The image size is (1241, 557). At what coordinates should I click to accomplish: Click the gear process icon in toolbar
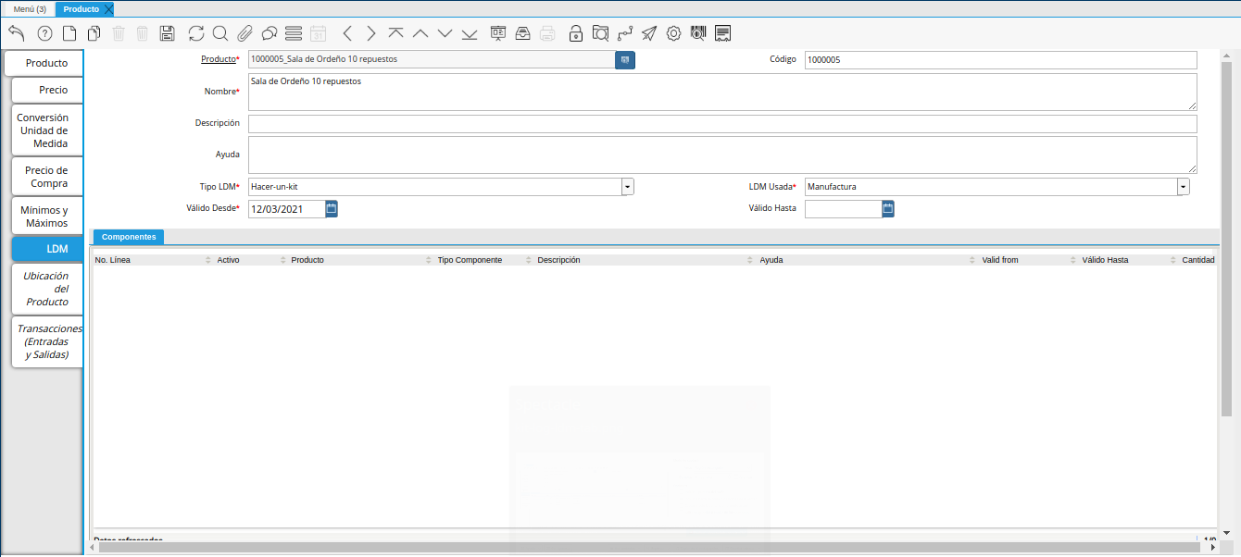tap(673, 33)
